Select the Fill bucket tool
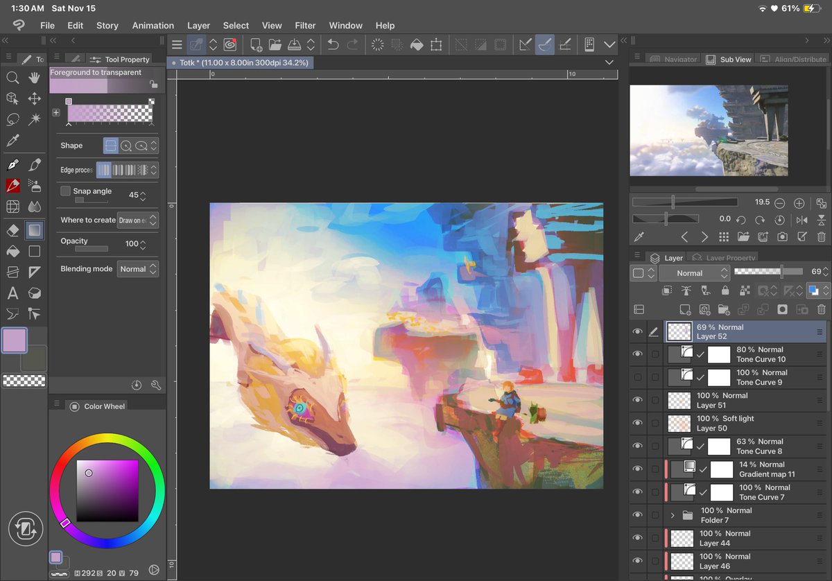The image size is (832, 581). 12,251
